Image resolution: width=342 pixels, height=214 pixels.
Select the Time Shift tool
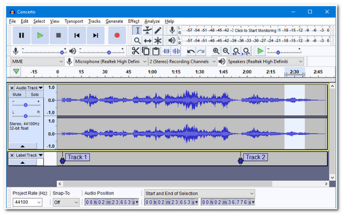148,41
